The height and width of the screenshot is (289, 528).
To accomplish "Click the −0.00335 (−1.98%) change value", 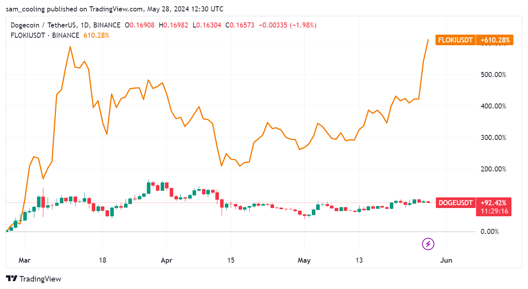I will (x=287, y=25).
